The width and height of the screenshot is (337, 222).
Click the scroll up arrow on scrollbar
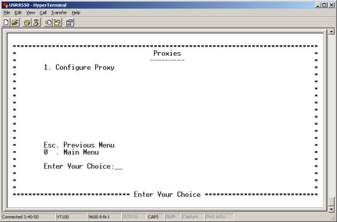click(x=331, y=32)
